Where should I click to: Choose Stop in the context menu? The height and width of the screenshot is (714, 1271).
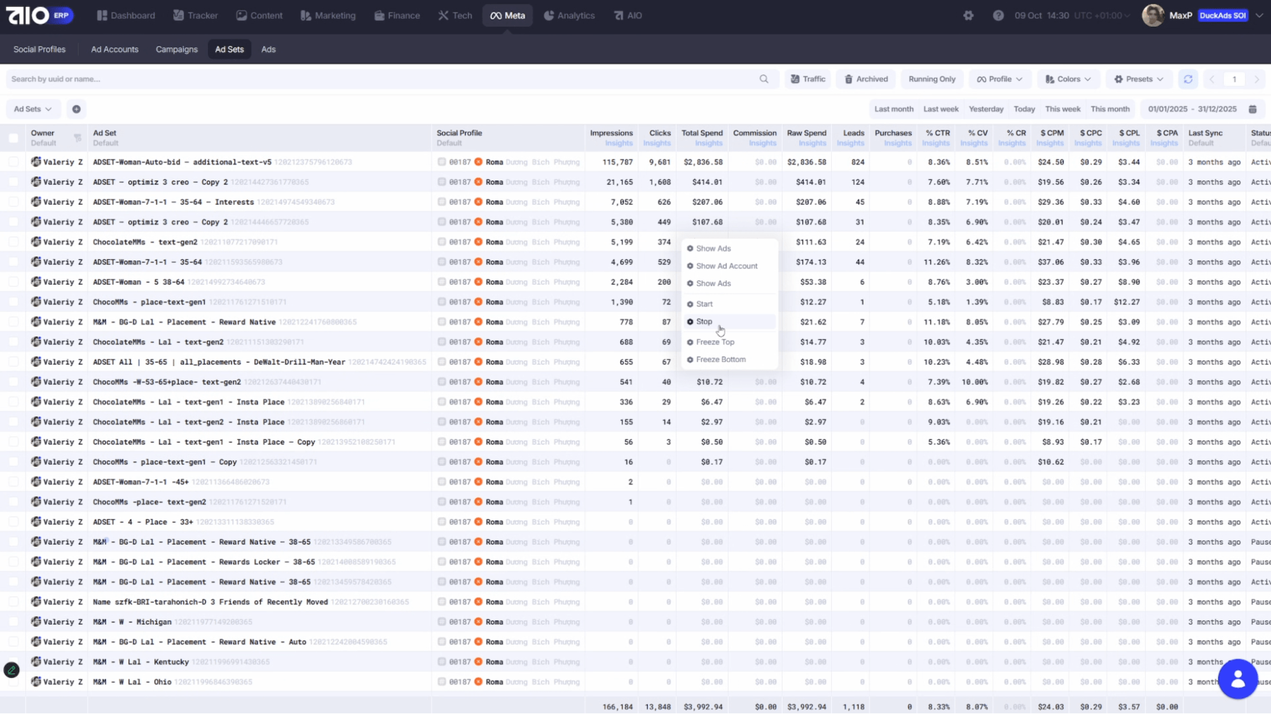(704, 322)
